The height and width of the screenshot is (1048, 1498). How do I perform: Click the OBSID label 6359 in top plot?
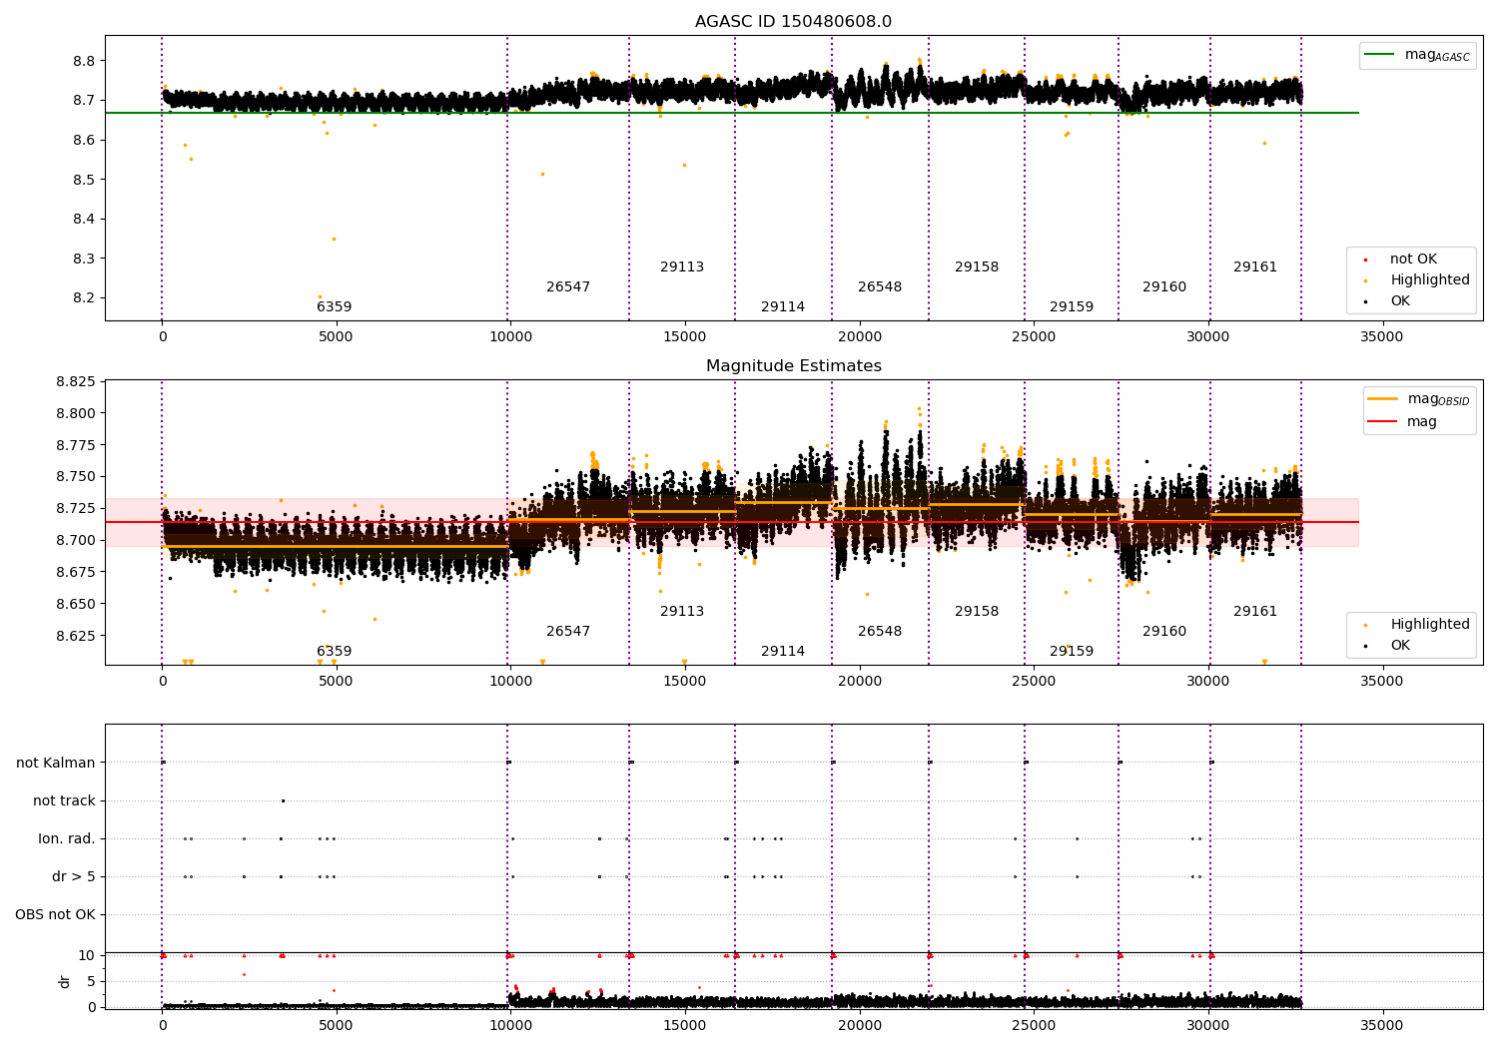point(335,307)
